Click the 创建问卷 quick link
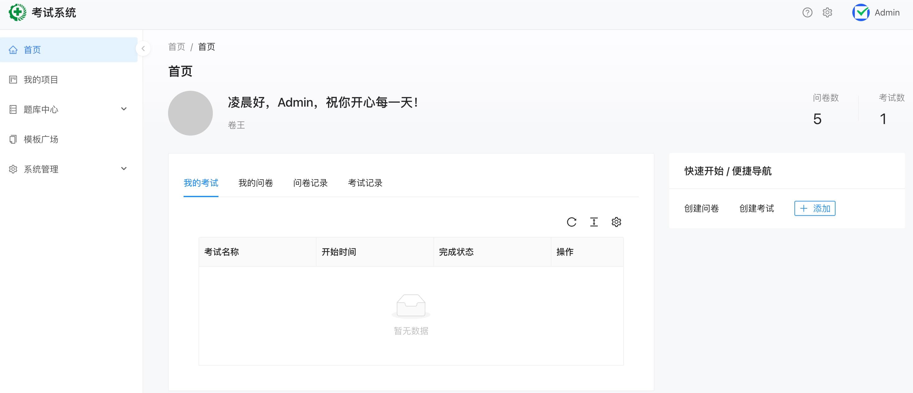 click(702, 208)
